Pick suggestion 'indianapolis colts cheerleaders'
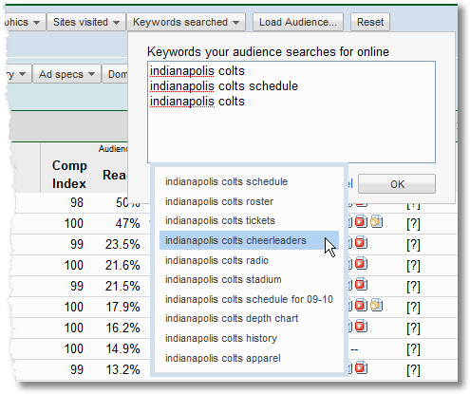The width and height of the screenshot is (470, 394). 249,240
